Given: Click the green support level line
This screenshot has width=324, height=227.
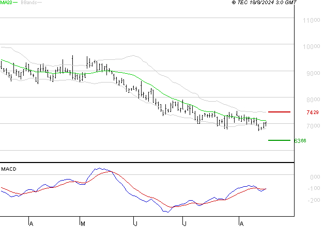Looking at the screenshot, I should tap(279, 140).
